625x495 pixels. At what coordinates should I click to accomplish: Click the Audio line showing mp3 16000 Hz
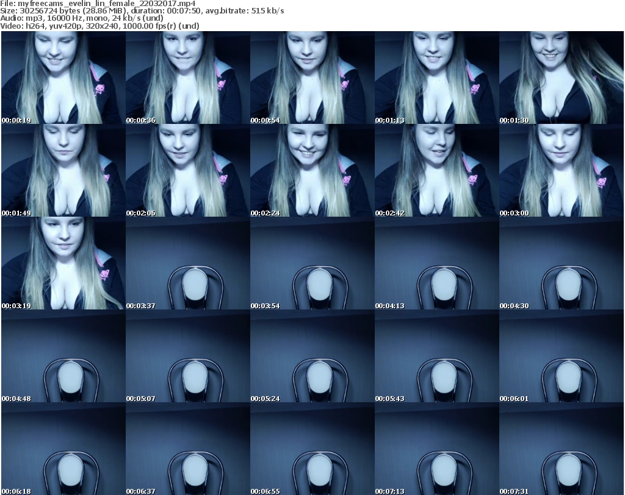pos(82,18)
